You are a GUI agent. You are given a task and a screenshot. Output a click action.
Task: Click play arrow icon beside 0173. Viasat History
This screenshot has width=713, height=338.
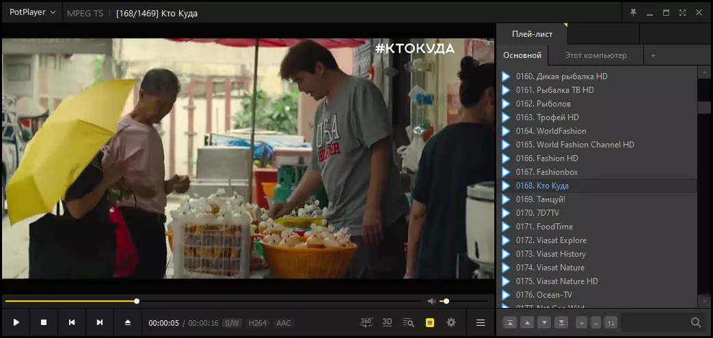click(x=506, y=253)
